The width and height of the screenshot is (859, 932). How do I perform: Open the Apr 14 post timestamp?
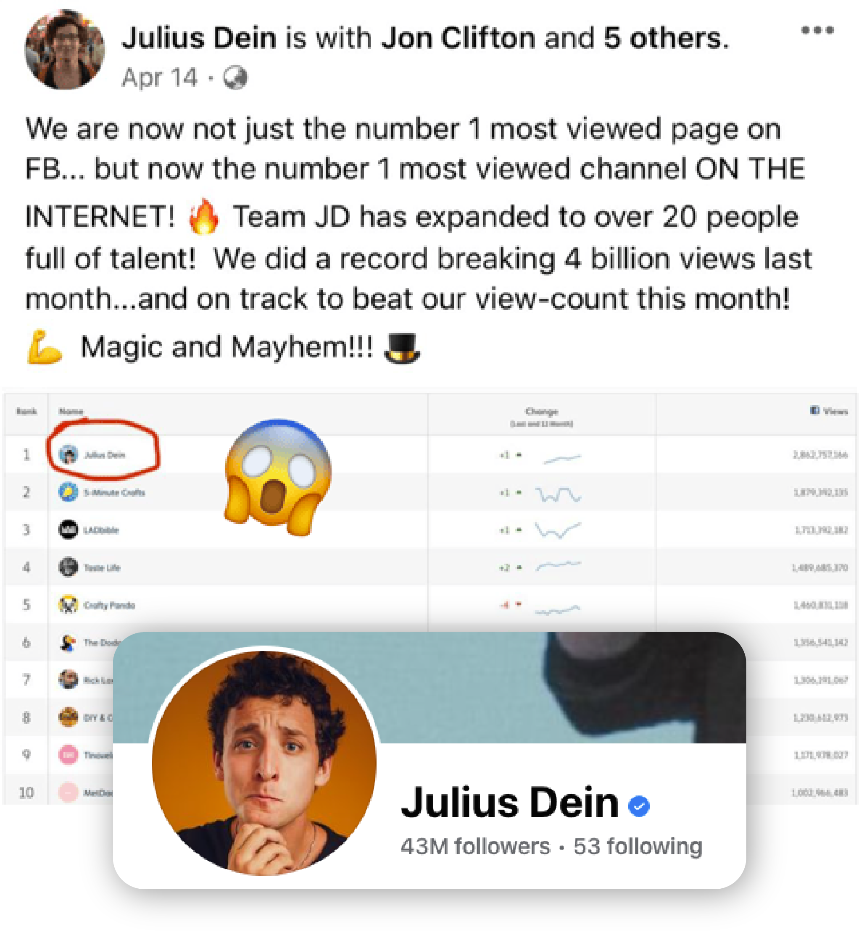point(159,78)
